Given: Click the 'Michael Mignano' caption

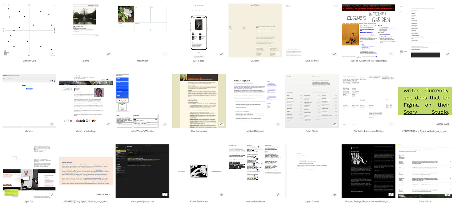Looking at the screenshot, I should tap(255, 131).
